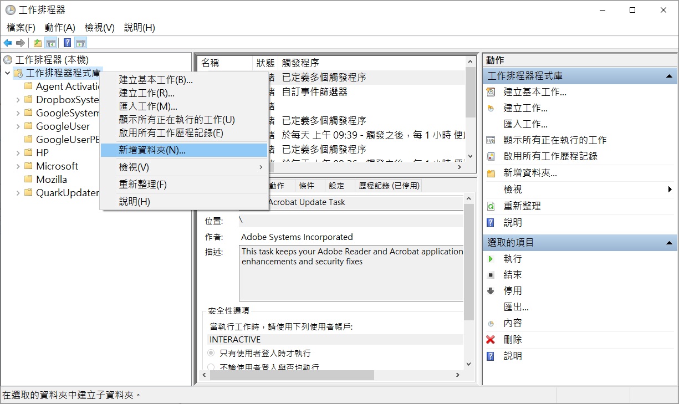Expand the HP folder node
Screen dimensions: 679x404
[18, 153]
